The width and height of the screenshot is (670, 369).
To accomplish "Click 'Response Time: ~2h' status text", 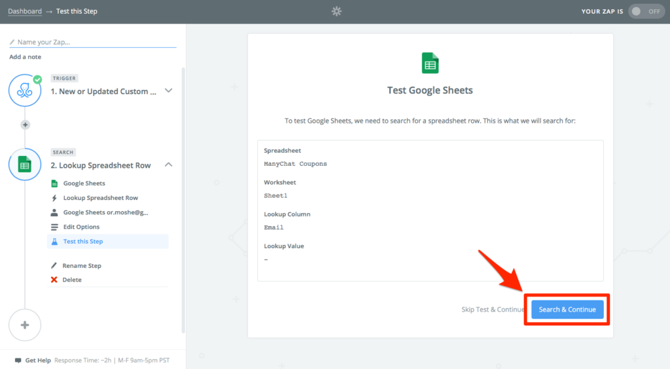I will pos(84,361).
